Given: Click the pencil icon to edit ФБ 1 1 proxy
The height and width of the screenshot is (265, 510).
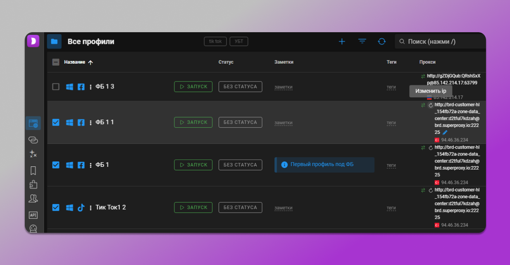Looking at the screenshot, I should coord(445,132).
